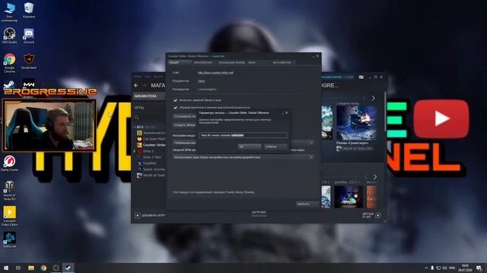Open the Store tab in the Steam header

[158, 85]
